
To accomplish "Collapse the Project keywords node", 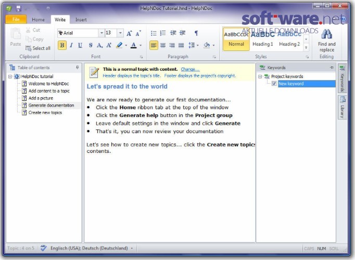I will 260,76.
